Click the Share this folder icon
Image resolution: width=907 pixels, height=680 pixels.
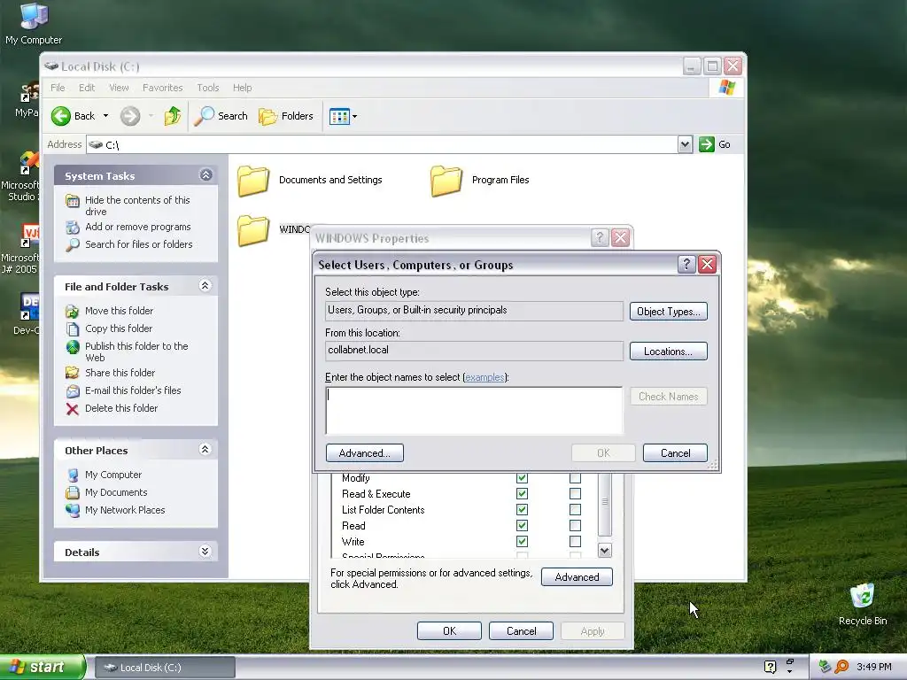coord(73,373)
